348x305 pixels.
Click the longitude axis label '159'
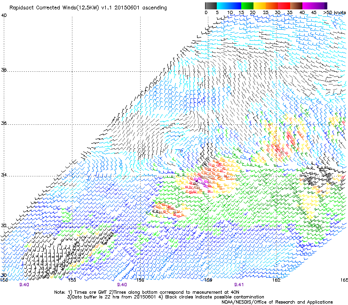208,280
